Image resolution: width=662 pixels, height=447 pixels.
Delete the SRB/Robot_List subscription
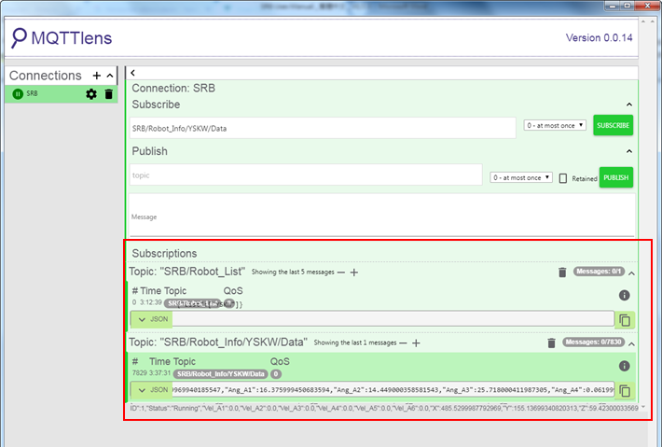pos(562,272)
